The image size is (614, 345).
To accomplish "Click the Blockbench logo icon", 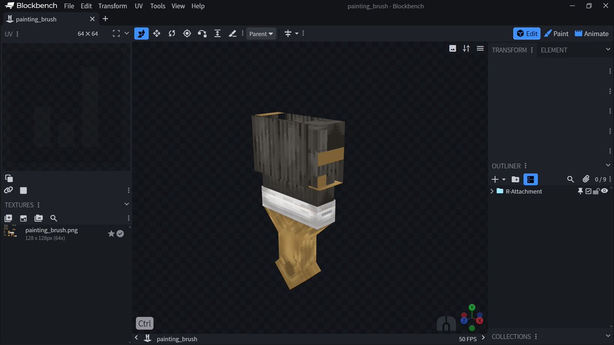I will pyautogui.click(x=9, y=6).
